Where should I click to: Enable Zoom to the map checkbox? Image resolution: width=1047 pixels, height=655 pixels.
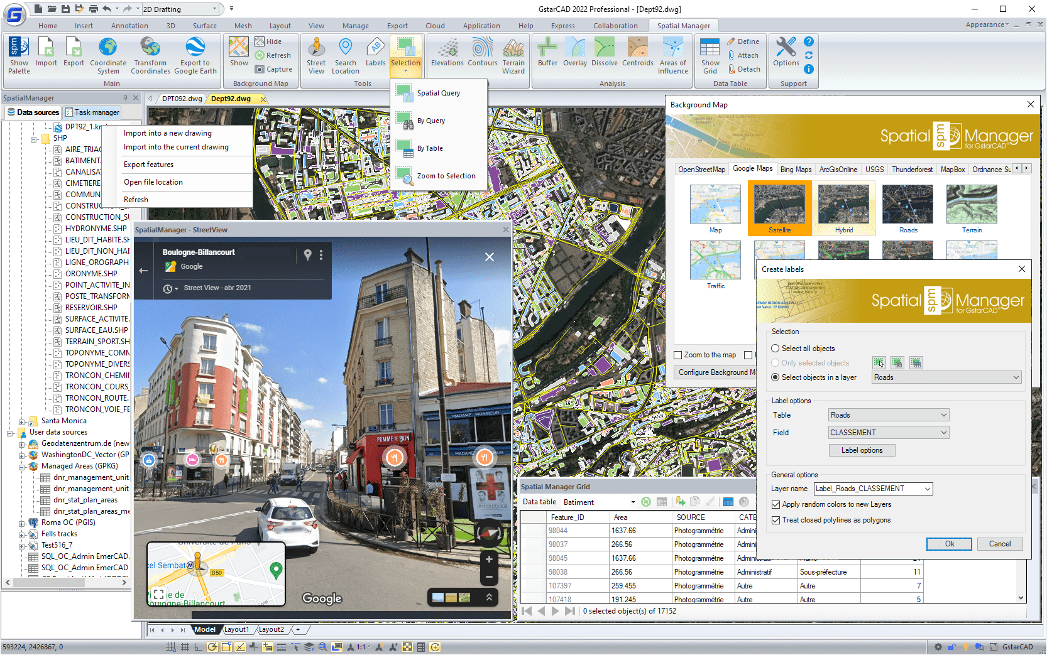[x=678, y=355]
